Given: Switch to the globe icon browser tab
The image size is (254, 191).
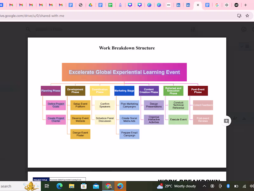Looking at the screenshot, I should [x=81, y=5].
